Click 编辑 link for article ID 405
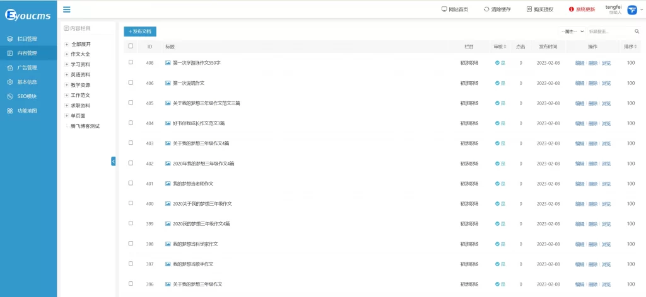Viewport: 646px width, 297px height. (x=579, y=103)
